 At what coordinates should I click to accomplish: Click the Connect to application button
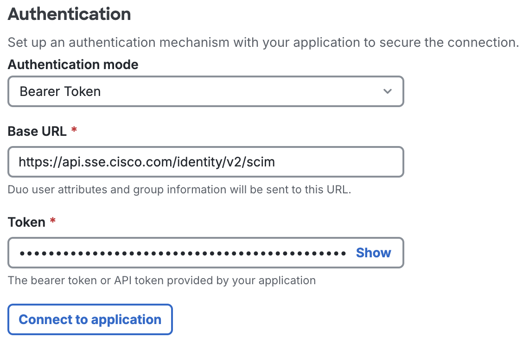pos(90,319)
